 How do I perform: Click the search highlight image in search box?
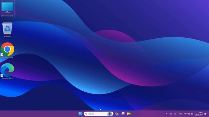point(110,114)
